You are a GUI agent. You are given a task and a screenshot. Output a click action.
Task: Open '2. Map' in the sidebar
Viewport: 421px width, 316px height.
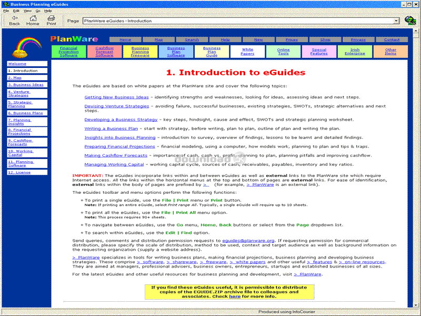15,77
